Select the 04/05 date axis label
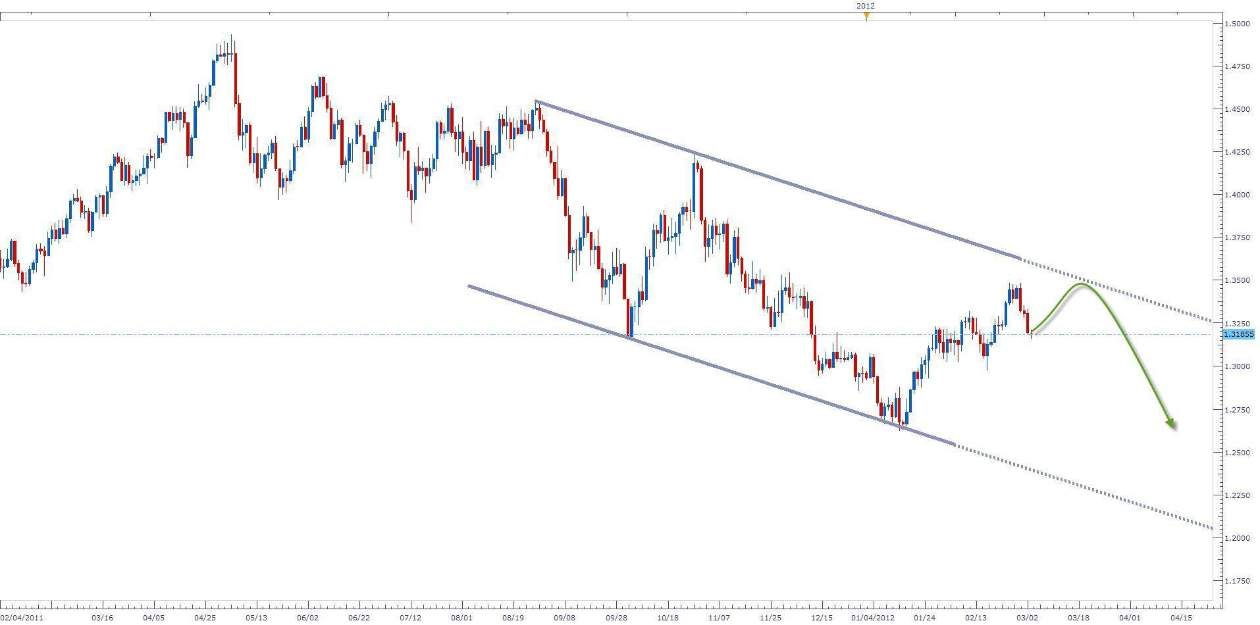The height and width of the screenshot is (625, 1260). click(153, 618)
